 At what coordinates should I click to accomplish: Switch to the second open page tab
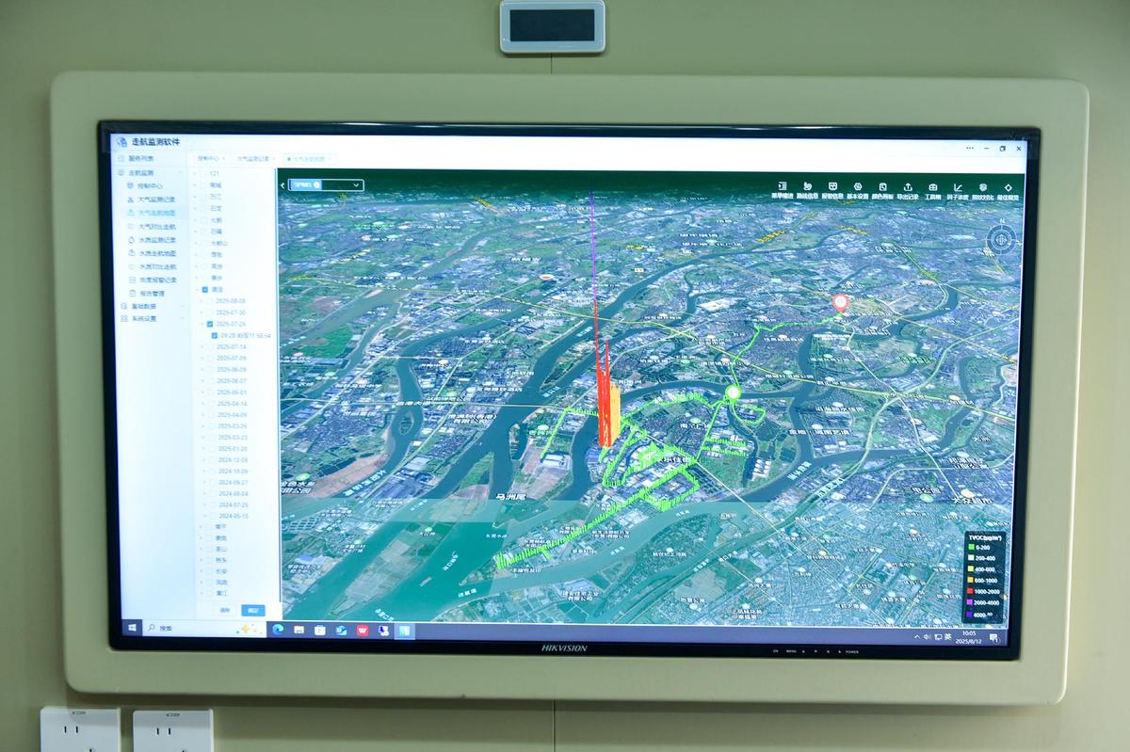tap(252, 159)
